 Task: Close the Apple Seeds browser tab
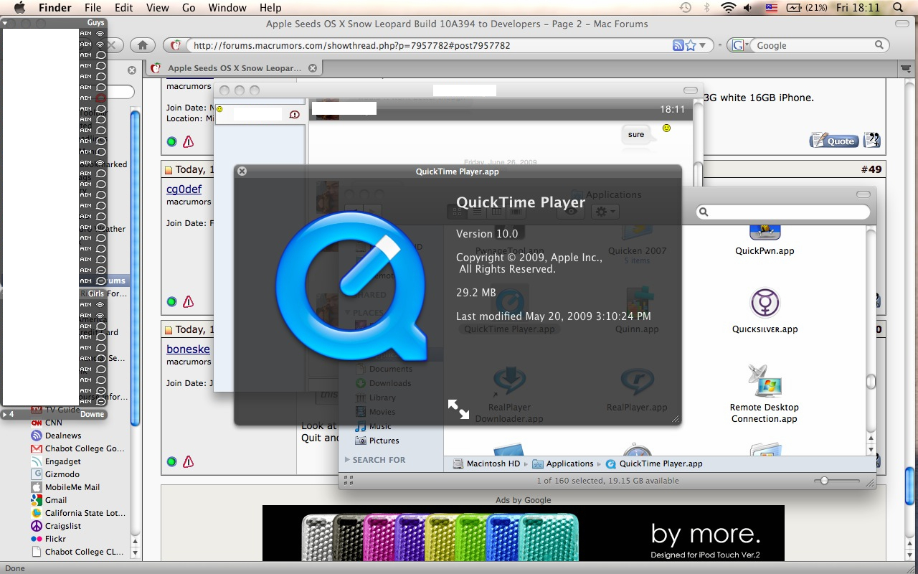(x=312, y=68)
